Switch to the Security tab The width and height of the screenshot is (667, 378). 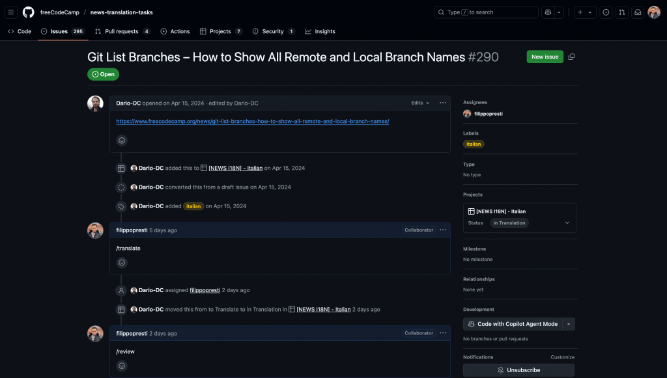[274, 31]
